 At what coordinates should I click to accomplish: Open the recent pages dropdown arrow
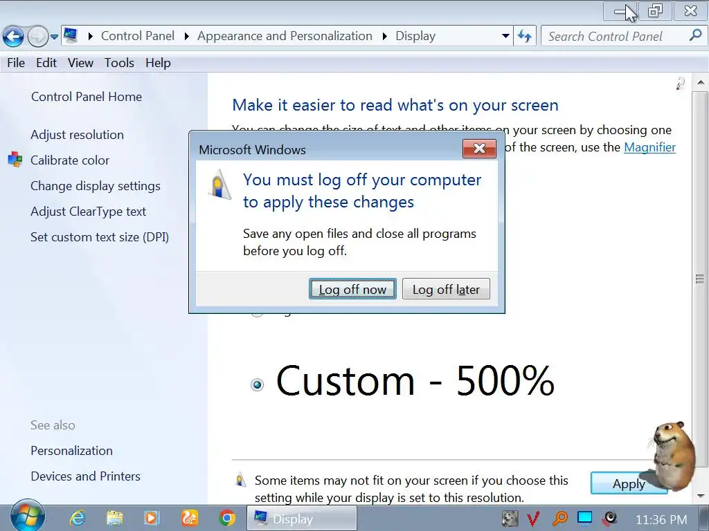coord(54,37)
